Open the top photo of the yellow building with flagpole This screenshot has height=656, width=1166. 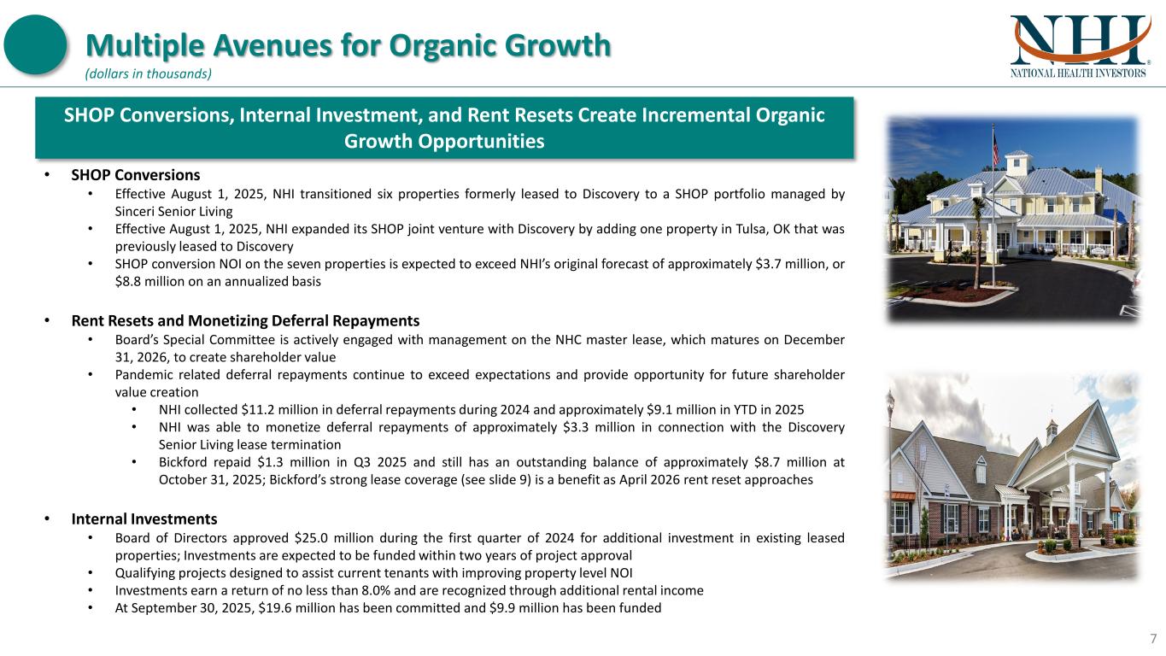pyautogui.click(x=1012, y=219)
